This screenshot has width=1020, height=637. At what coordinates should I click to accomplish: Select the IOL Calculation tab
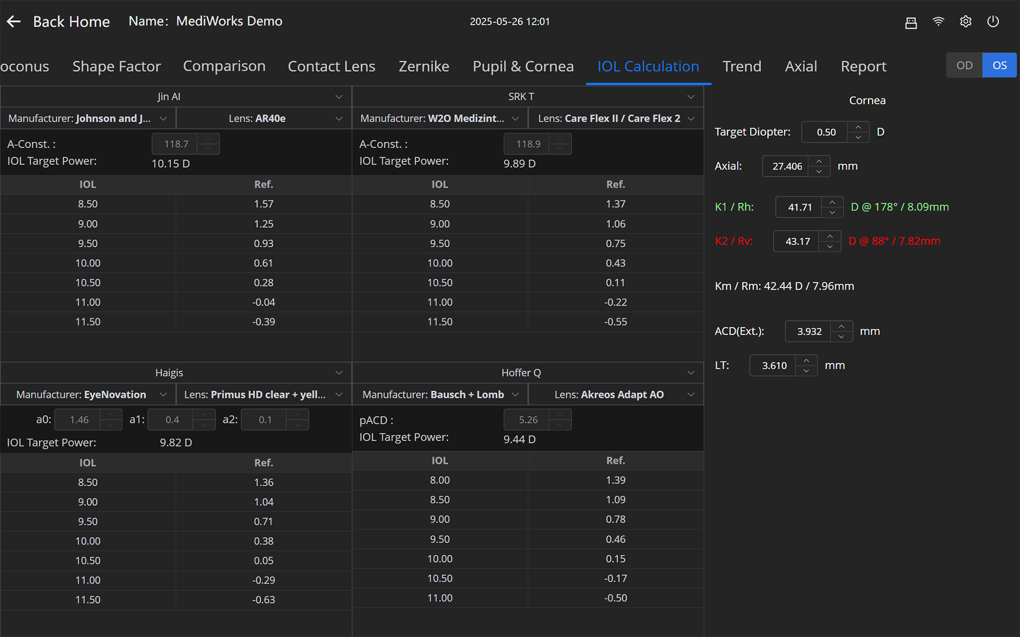coord(648,66)
